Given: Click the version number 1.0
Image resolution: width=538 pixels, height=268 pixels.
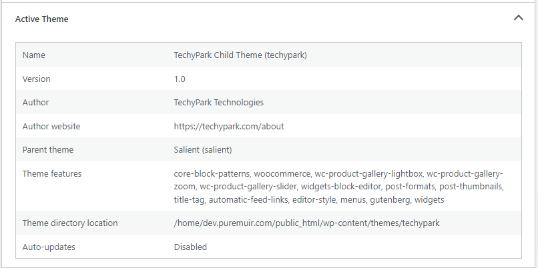Looking at the screenshot, I should point(180,79).
